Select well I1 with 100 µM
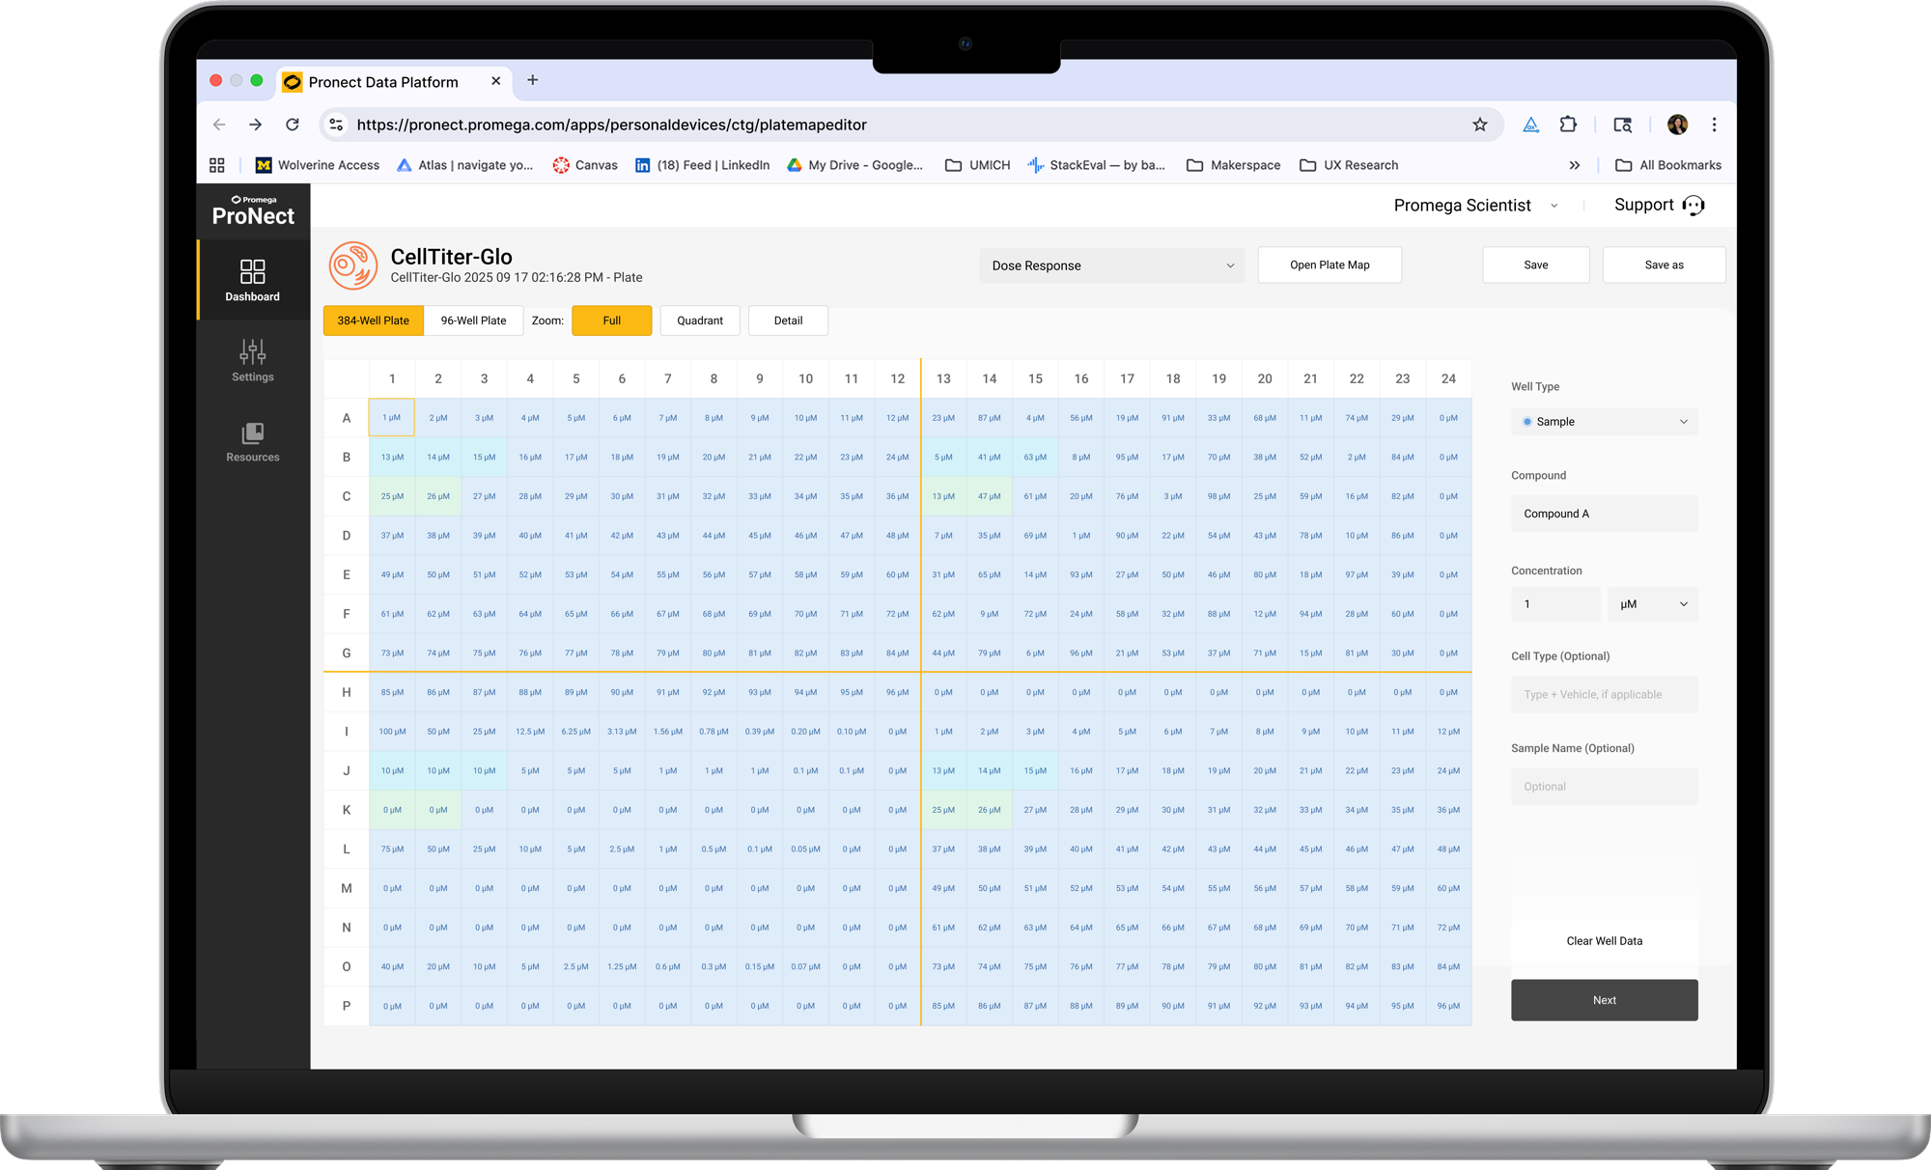The image size is (1931, 1170). pyautogui.click(x=392, y=732)
